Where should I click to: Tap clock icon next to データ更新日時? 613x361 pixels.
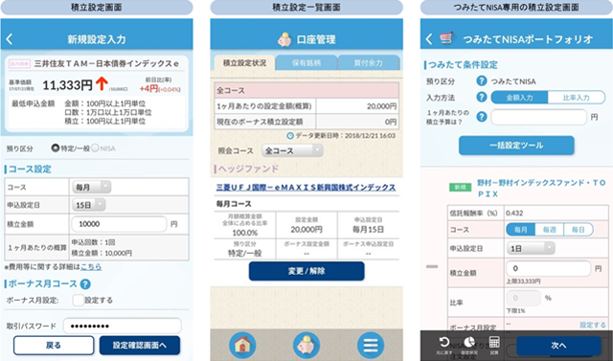pyautogui.click(x=290, y=136)
